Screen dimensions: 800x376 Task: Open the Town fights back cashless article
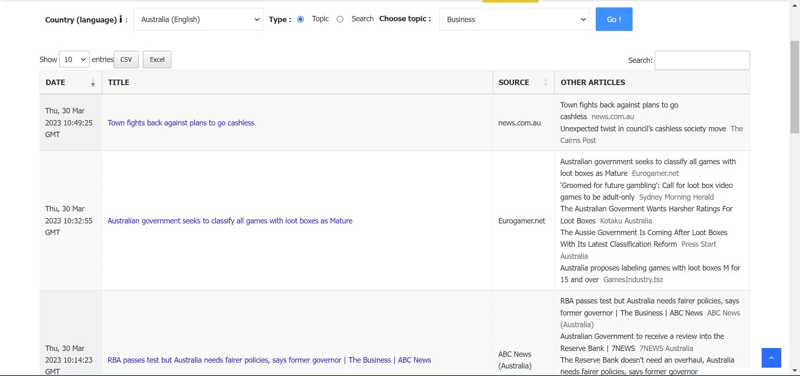tap(181, 123)
